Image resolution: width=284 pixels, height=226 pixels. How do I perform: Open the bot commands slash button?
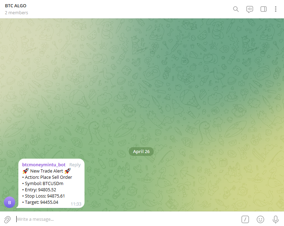tap(245, 219)
